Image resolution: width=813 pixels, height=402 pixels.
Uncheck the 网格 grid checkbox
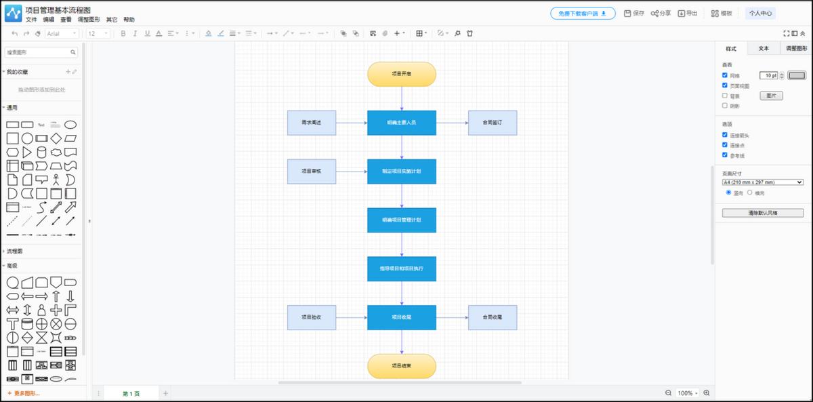[x=725, y=75]
